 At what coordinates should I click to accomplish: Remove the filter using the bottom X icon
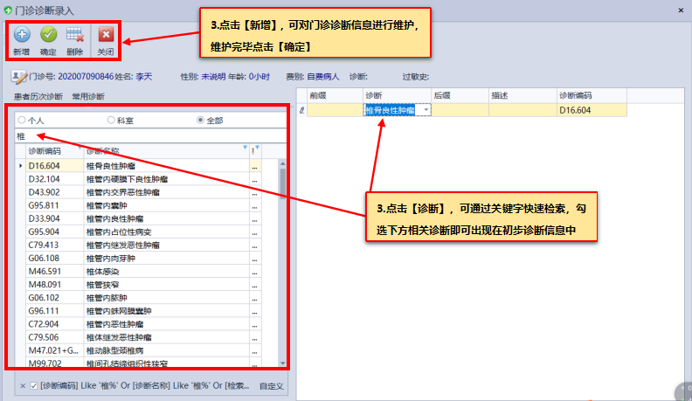pyautogui.click(x=21, y=385)
